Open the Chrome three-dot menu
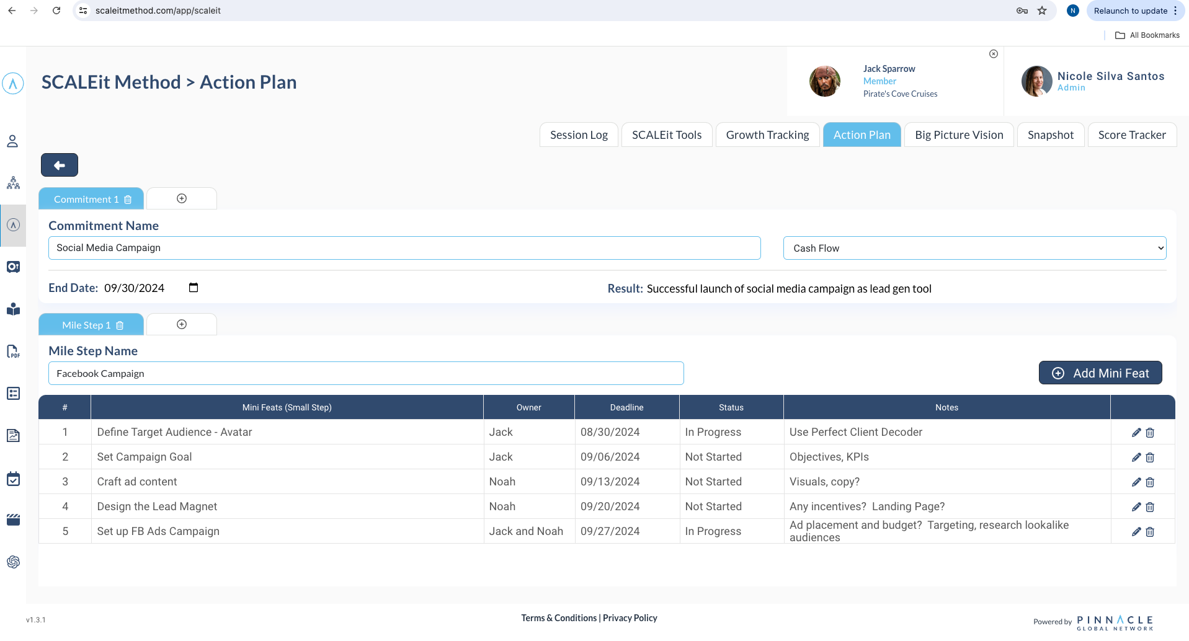 click(x=1175, y=11)
